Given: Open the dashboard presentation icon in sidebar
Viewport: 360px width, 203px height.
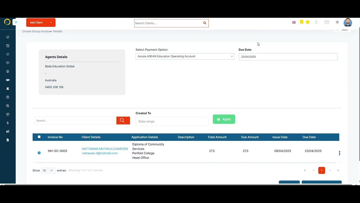Looking at the screenshot, I should (x=8, y=37).
